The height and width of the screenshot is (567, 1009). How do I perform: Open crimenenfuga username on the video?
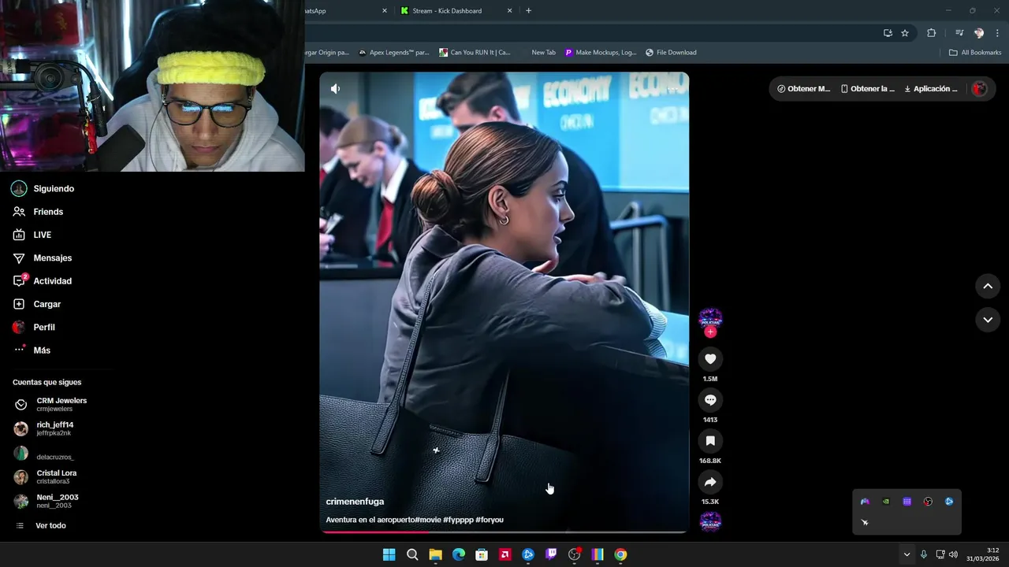pos(355,502)
